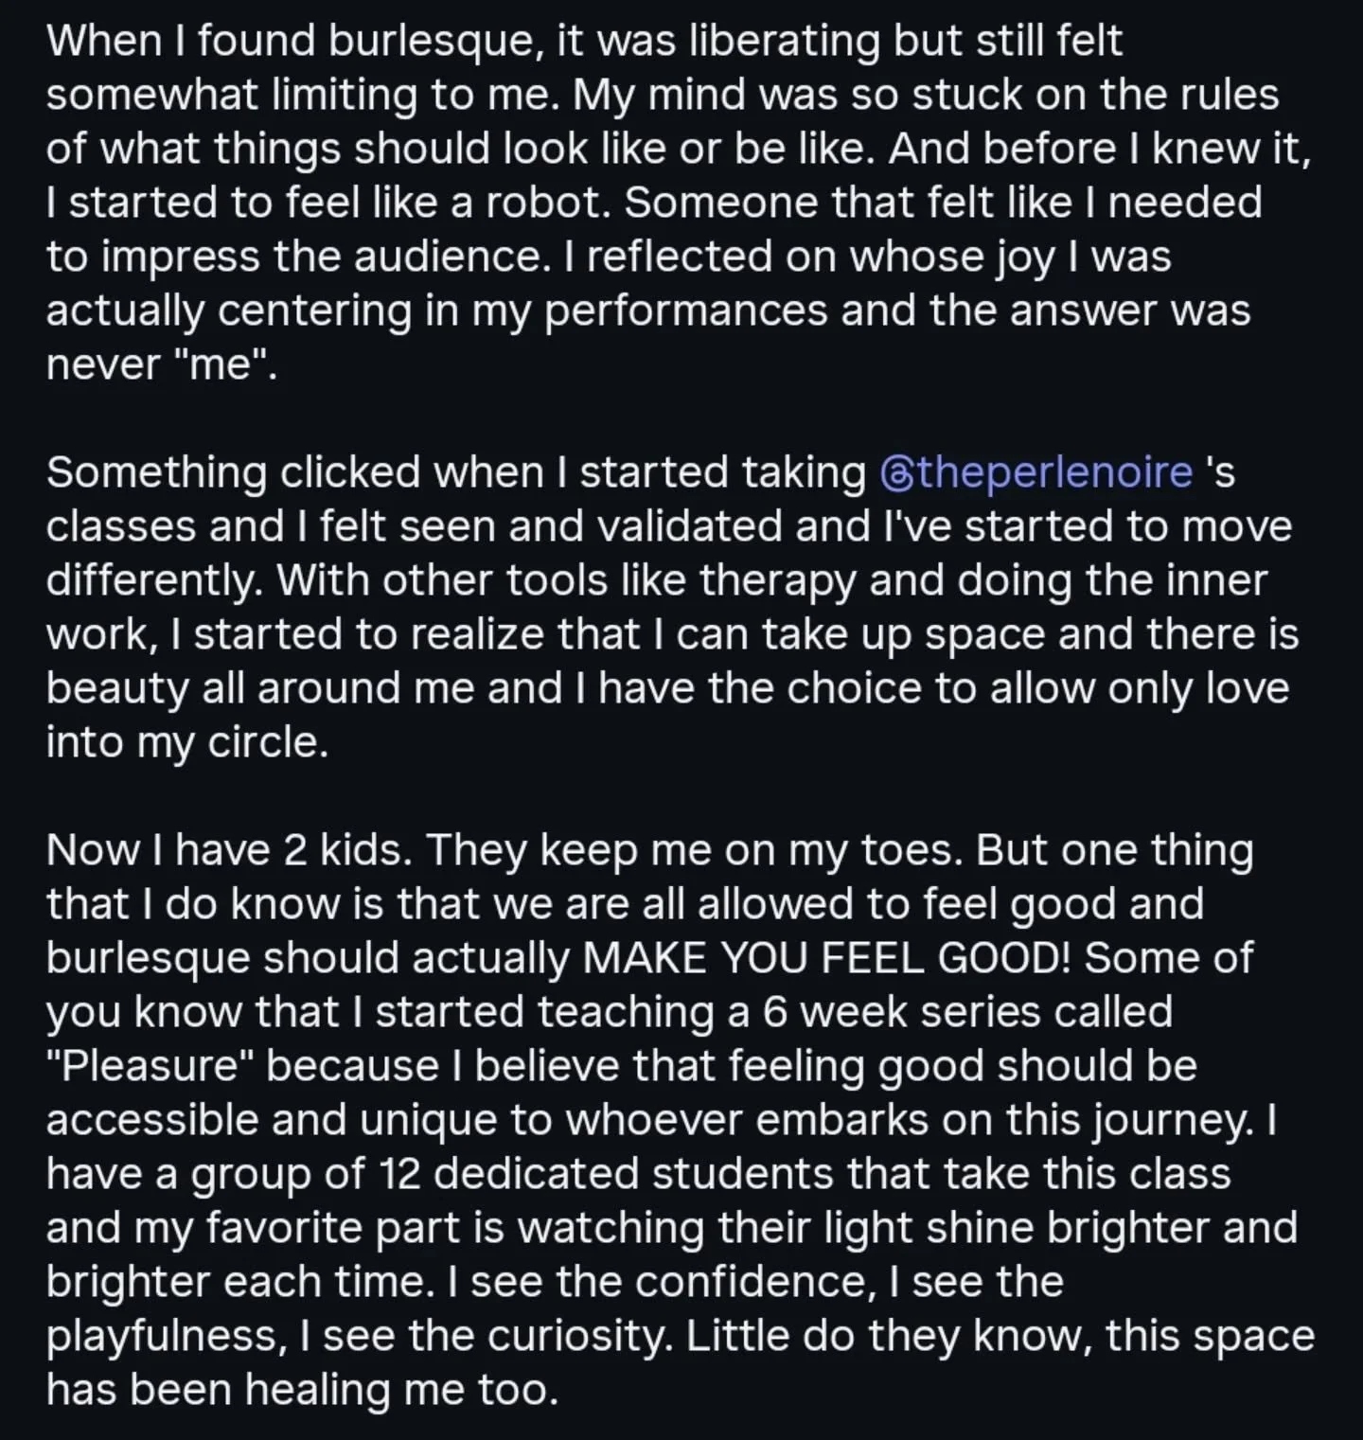The image size is (1363, 1440).
Task: Click the paragraph beginning "Something clicked when"
Action: pyautogui.click(x=672, y=608)
